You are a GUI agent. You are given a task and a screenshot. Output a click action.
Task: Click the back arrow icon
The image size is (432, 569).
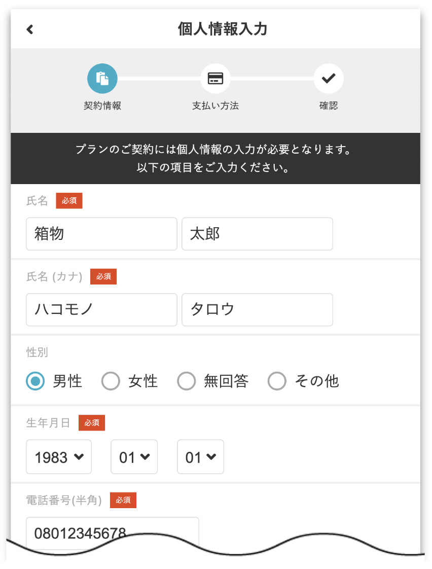pyautogui.click(x=30, y=29)
